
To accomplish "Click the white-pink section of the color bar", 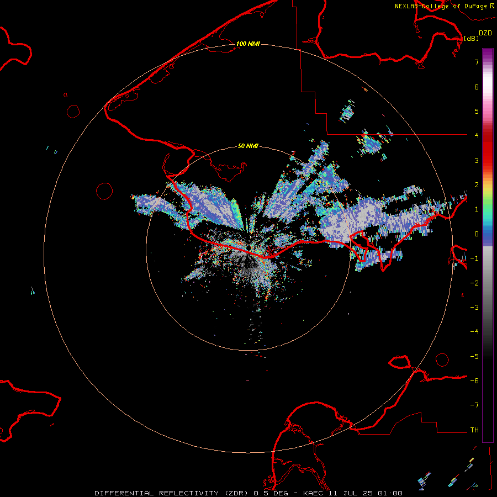I will [488, 84].
